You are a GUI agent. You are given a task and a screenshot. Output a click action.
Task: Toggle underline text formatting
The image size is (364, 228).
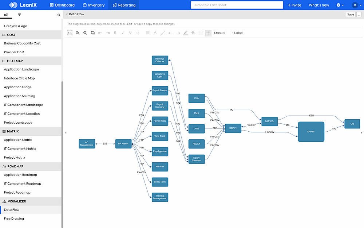(x=130, y=33)
